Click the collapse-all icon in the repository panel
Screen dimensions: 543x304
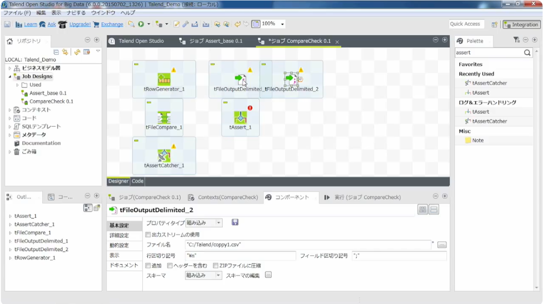point(56,52)
